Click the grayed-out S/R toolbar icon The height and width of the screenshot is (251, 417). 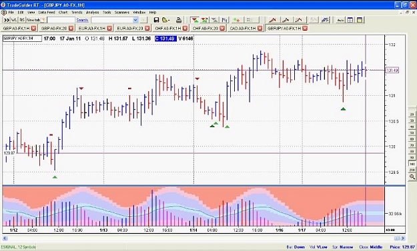click(314, 20)
